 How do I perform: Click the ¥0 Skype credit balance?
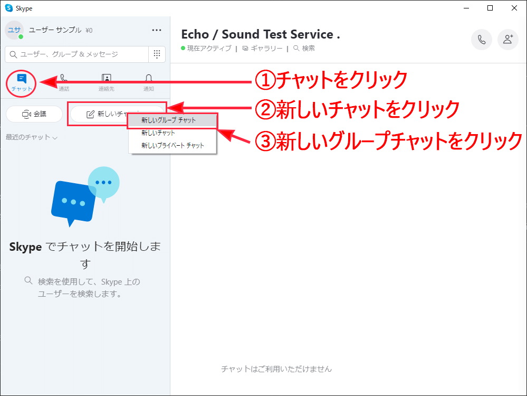(x=89, y=30)
